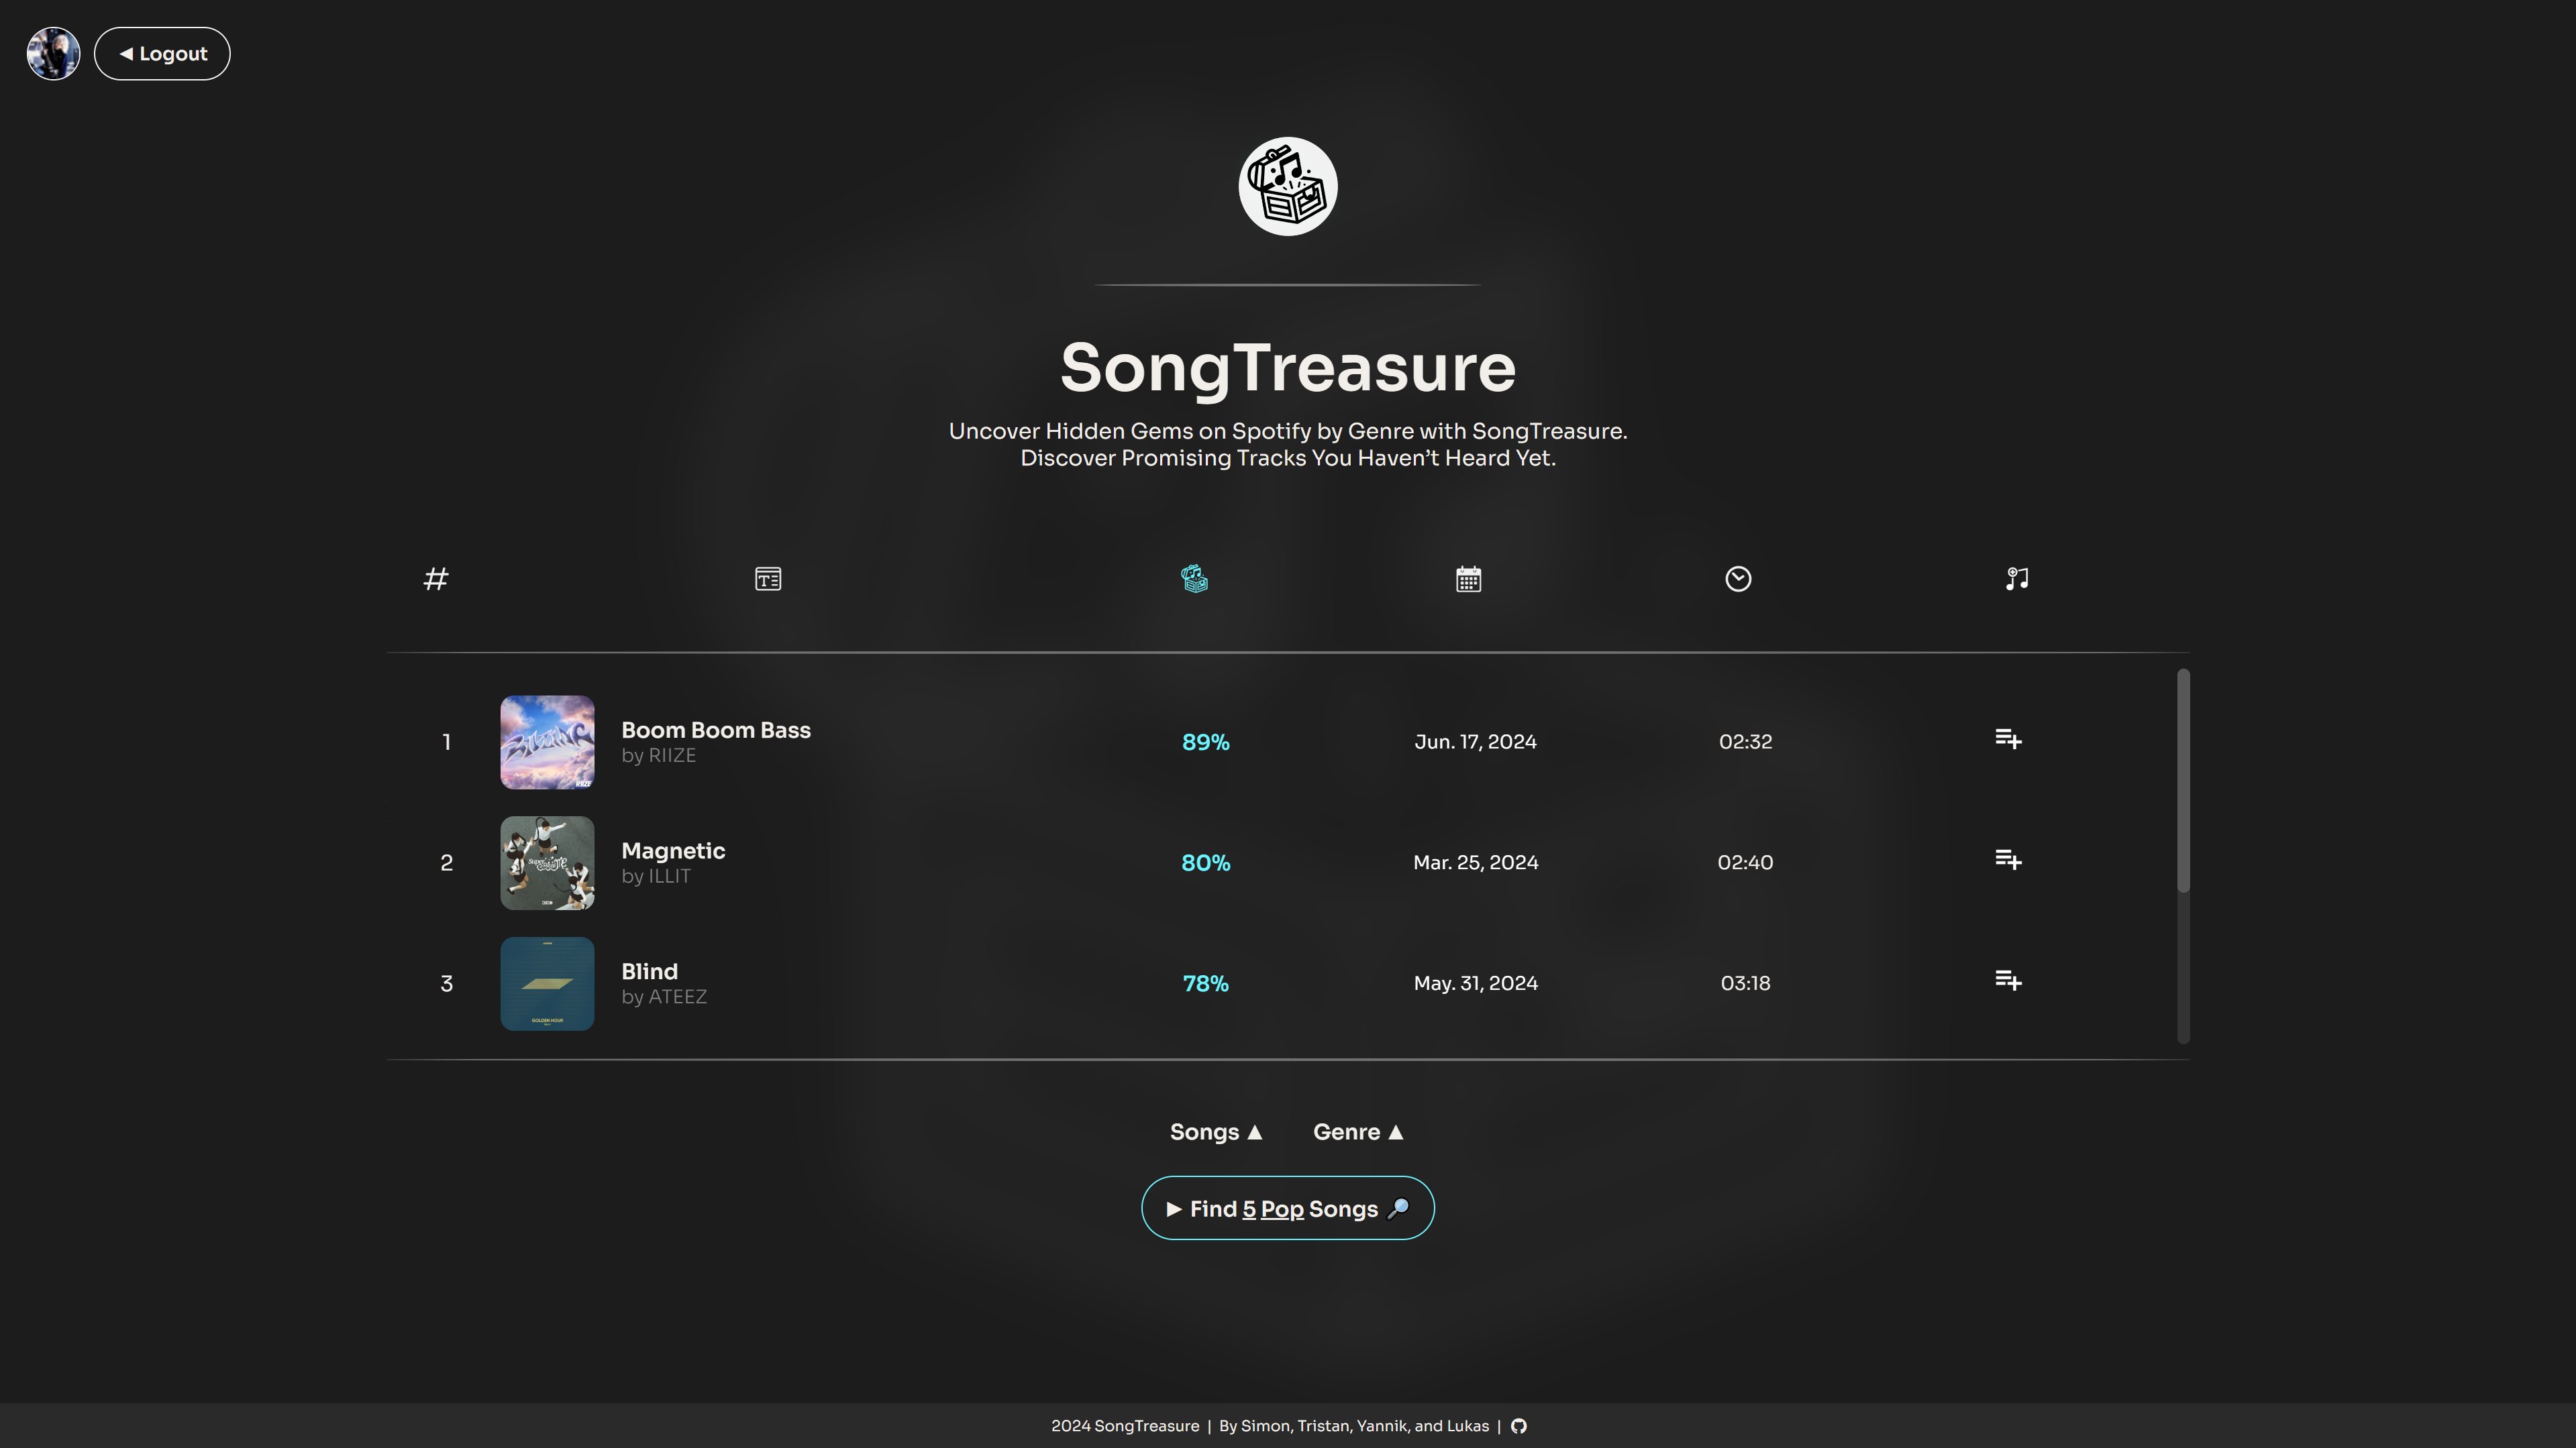Click the date Mar. 25, 2024
The width and height of the screenshot is (2576, 1448).
pos(1475,863)
